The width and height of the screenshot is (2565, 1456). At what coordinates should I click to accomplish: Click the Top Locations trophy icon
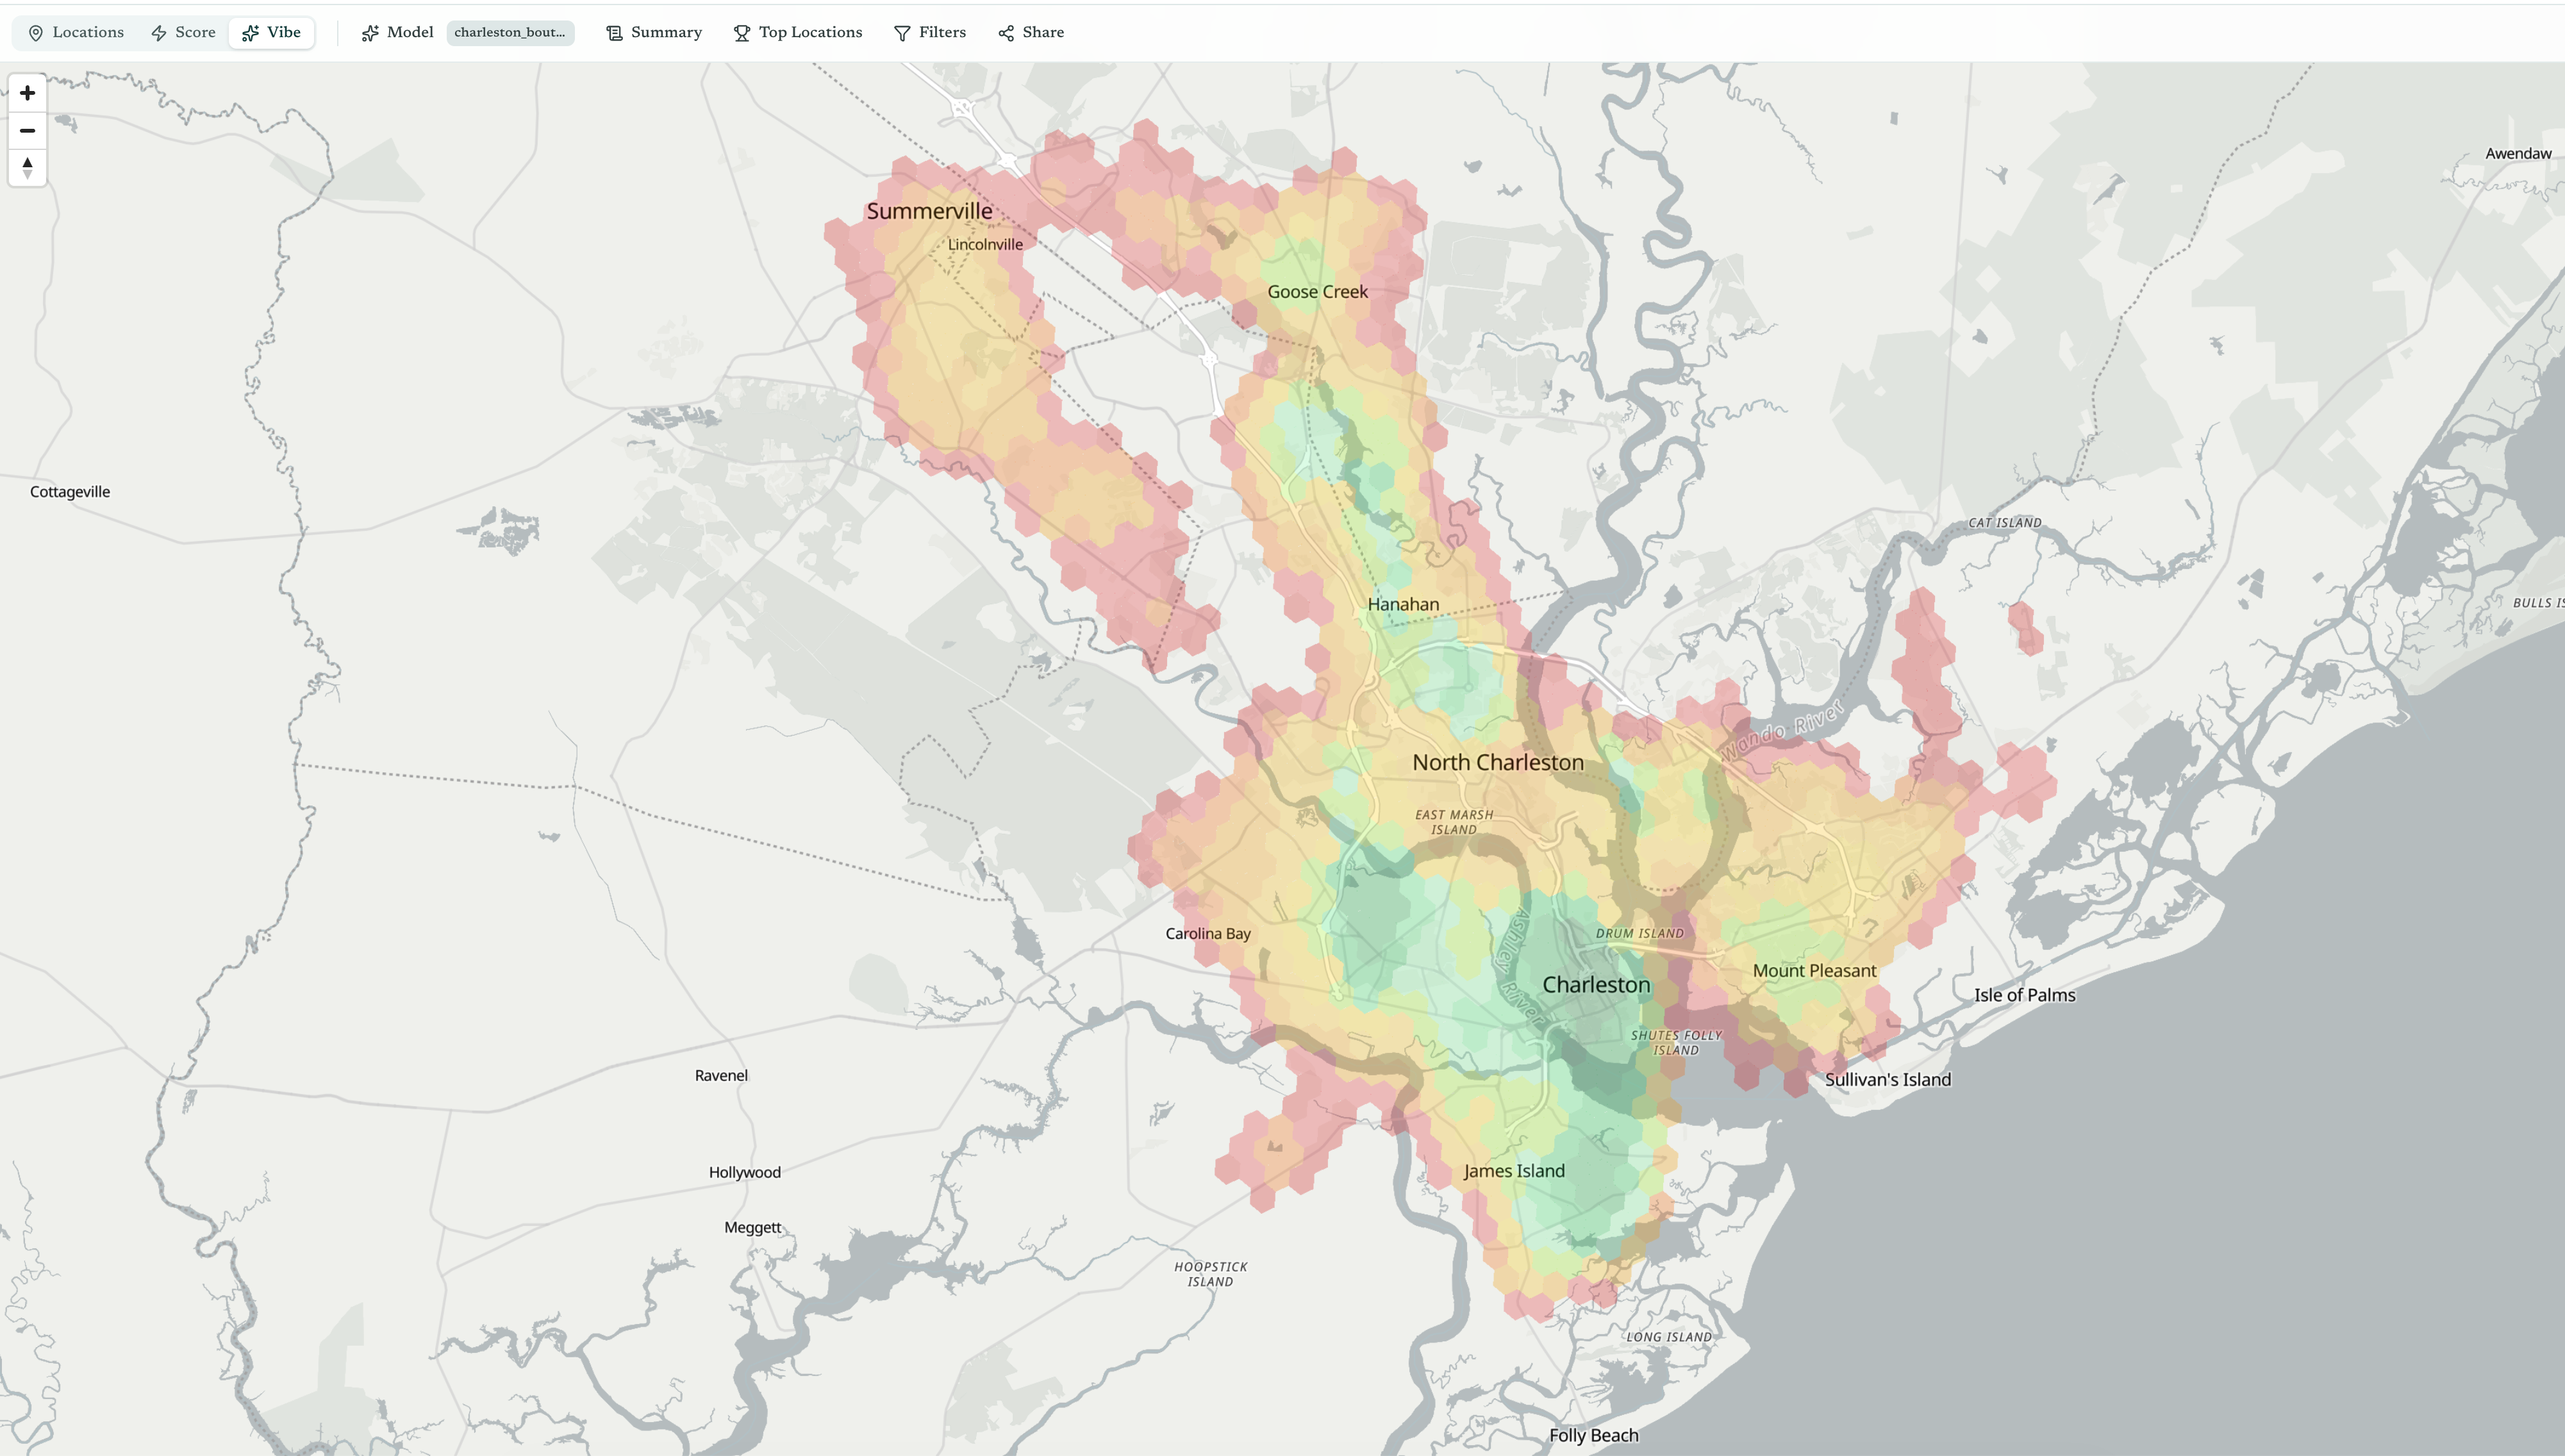pos(741,33)
